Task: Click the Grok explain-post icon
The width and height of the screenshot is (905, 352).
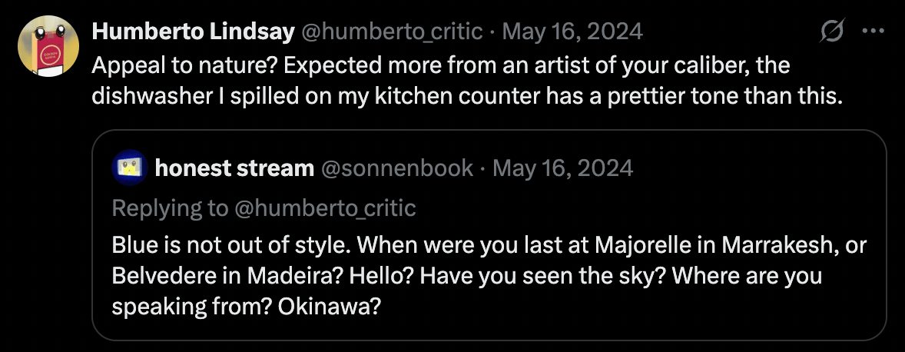Action: pyautogui.click(x=832, y=32)
